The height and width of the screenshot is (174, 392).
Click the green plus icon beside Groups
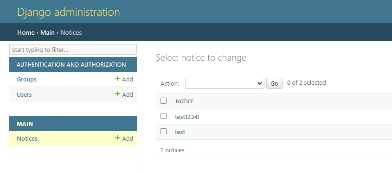point(117,79)
